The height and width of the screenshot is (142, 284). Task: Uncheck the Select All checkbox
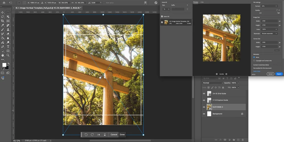pos(162,16)
